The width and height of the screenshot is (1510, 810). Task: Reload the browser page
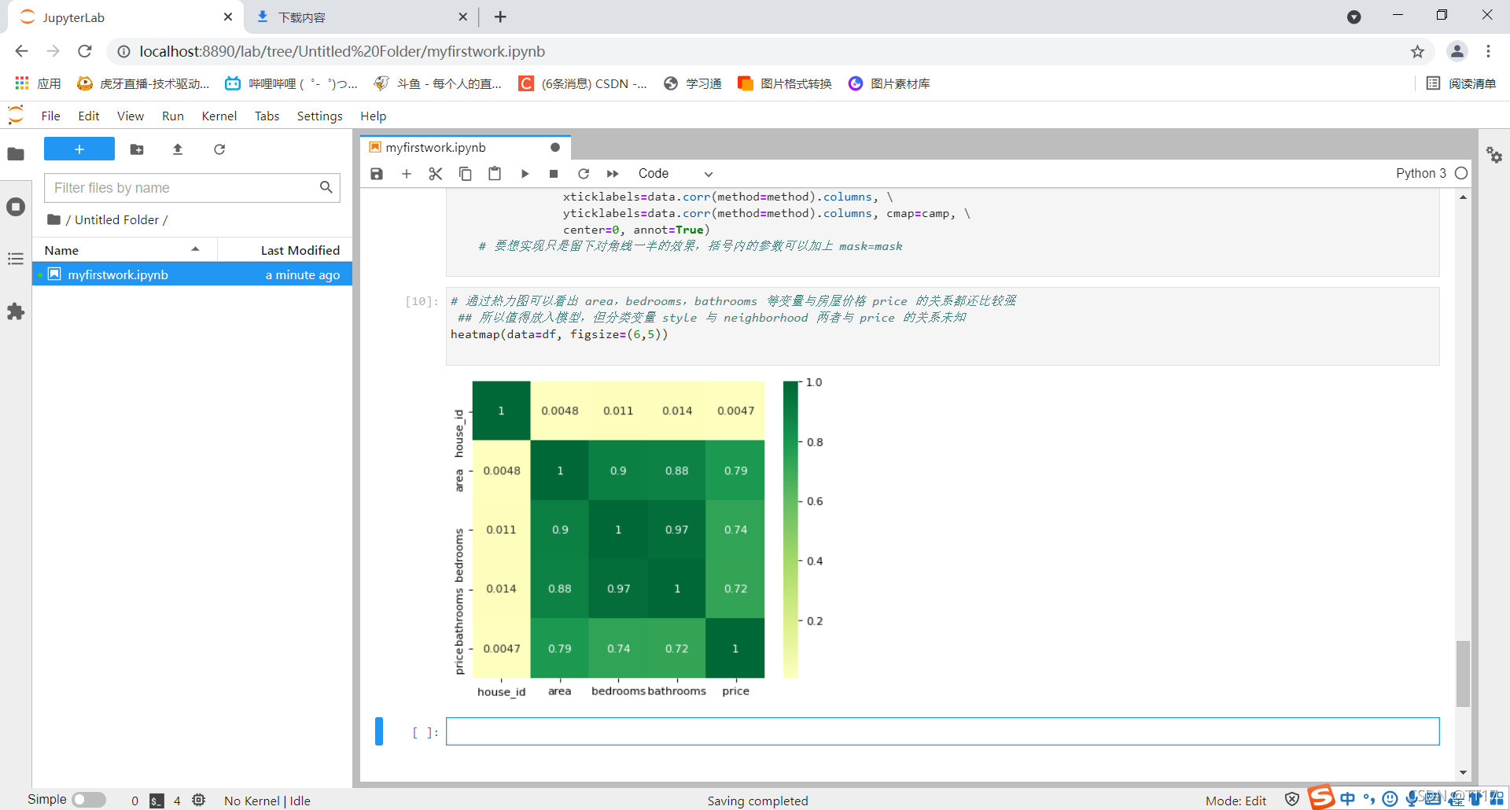85,51
